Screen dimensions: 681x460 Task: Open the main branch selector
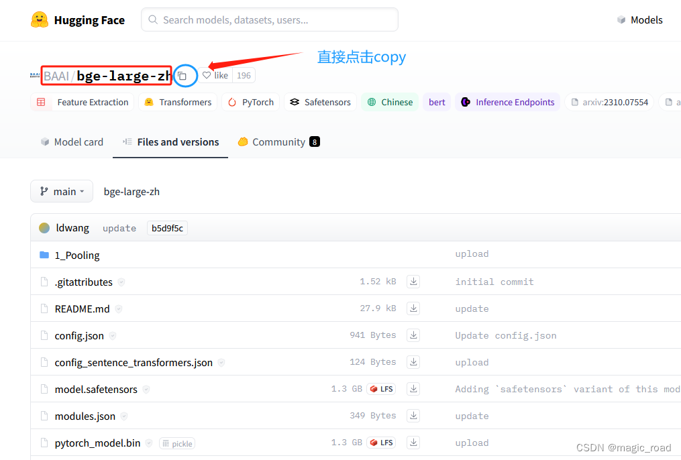click(61, 191)
